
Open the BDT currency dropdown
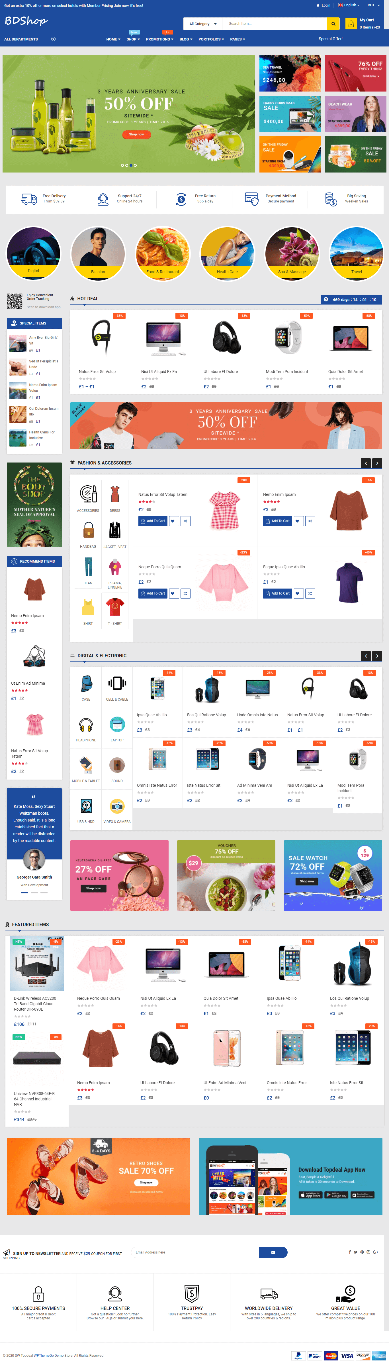coord(374,5)
